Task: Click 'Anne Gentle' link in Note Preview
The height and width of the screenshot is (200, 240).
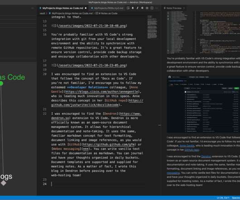Action: 187,146
